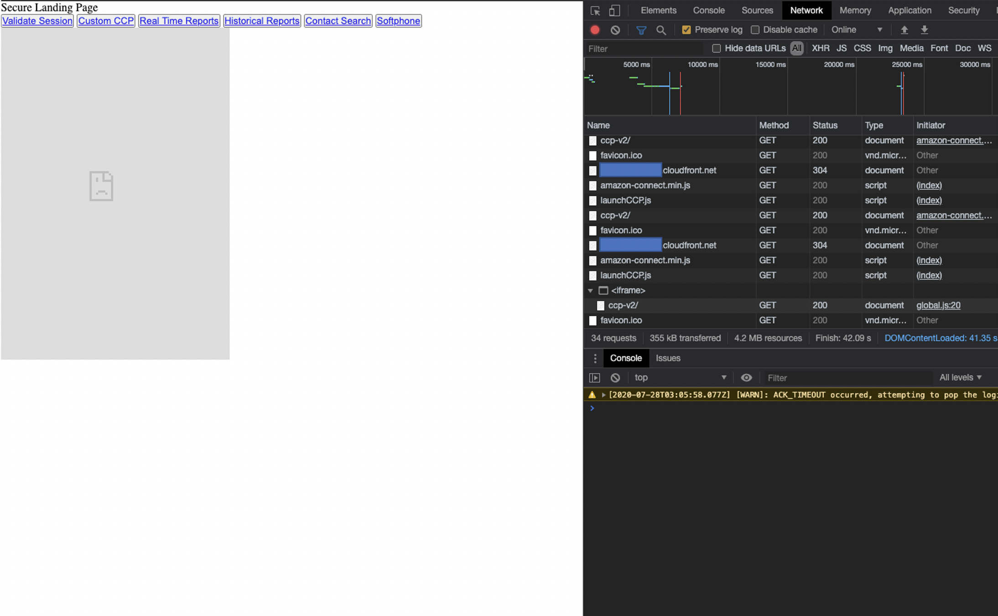The width and height of the screenshot is (998, 616).
Task: Search within network requests
Action: pyautogui.click(x=661, y=30)
